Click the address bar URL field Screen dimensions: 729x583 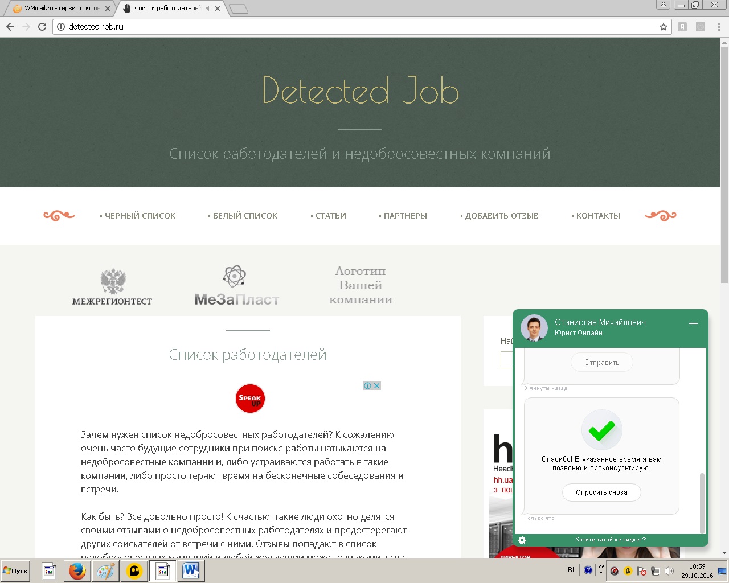[x=362, y=27]
